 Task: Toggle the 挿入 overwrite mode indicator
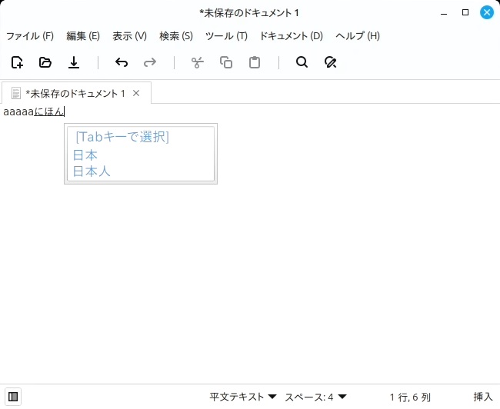click(x=483, y=397)
